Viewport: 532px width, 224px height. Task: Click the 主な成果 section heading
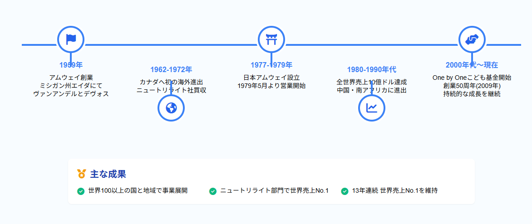click(x=108, y=174)
